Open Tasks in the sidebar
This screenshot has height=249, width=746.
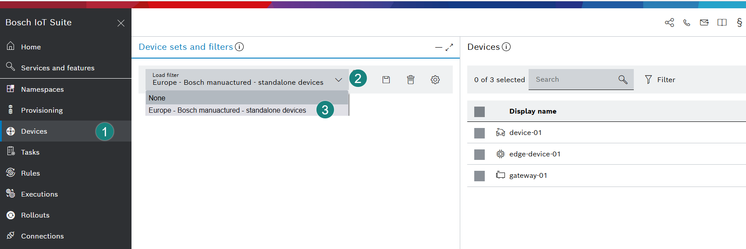[66, 152]
